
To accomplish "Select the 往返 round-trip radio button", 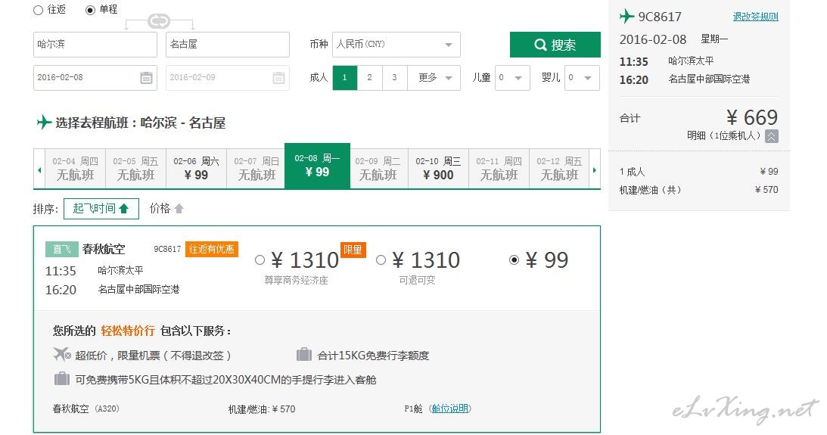I will (x=38, y=10).
